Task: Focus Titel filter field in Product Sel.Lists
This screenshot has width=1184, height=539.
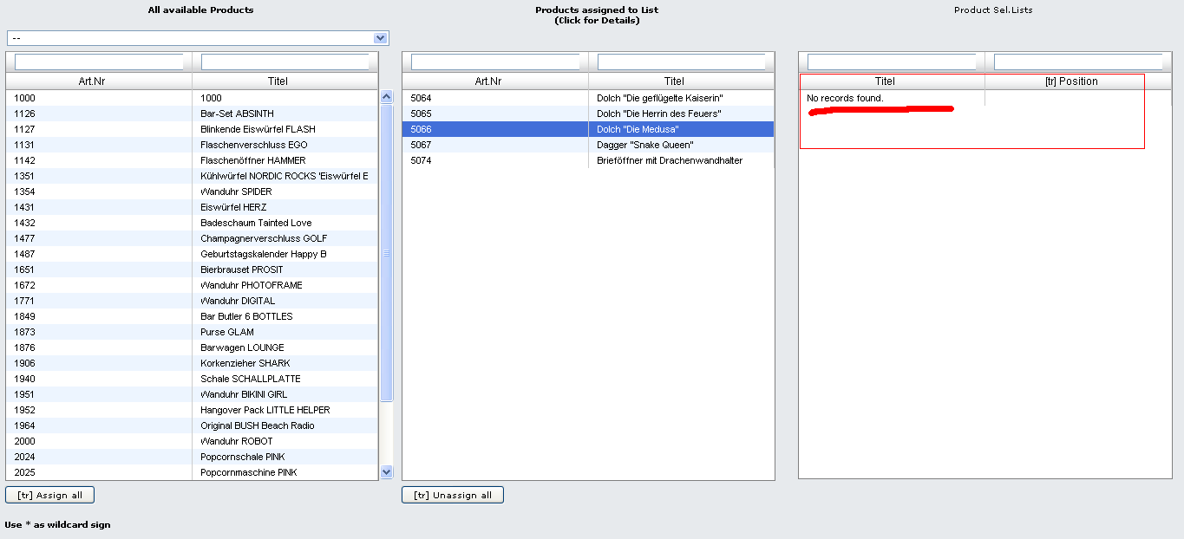Action: 891,62
